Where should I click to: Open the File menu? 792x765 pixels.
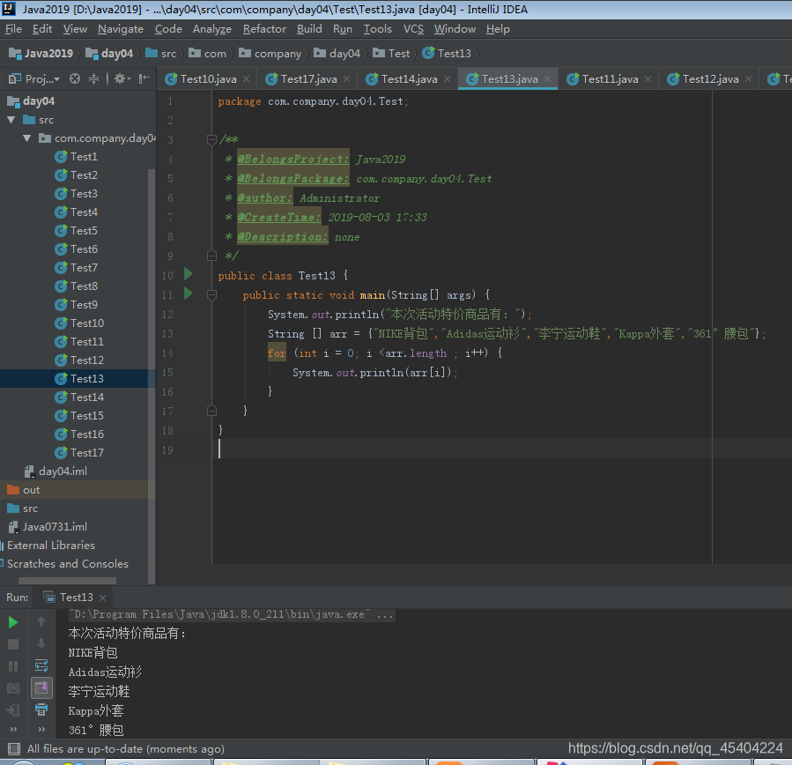(x=13, y=29)
